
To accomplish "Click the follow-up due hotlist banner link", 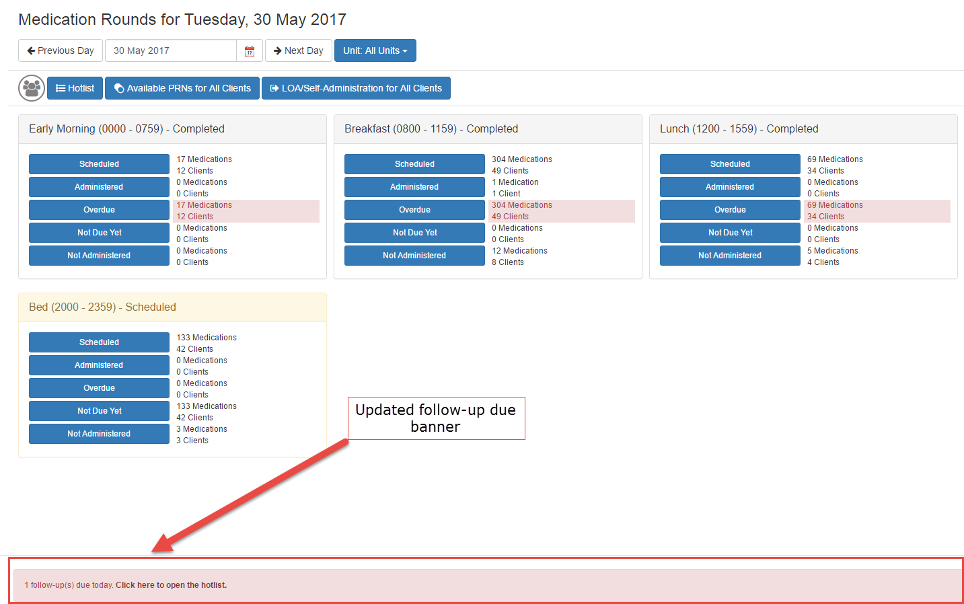I will click(x=171, y=585).
